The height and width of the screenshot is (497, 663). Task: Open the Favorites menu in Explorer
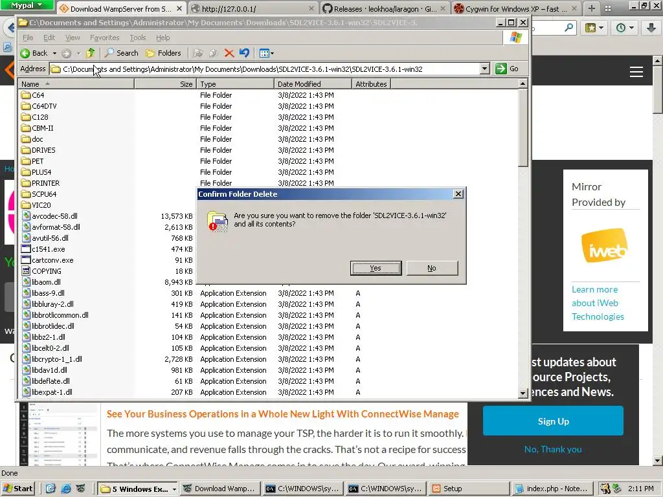[104, 38]
